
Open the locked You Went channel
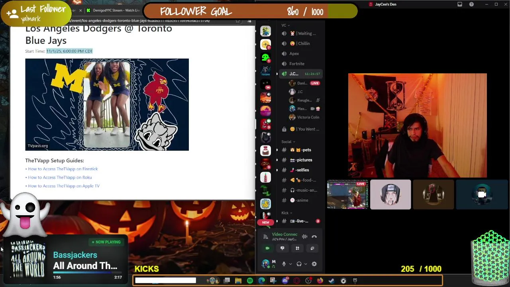click(x=300, y=129)
